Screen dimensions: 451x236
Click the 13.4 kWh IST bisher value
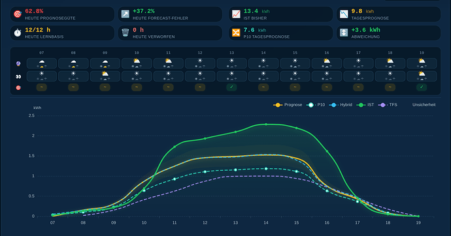[256, 11]
